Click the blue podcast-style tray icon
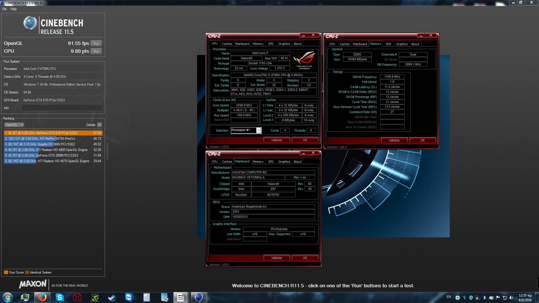Image resolution: width=539 pixels, height=303 pixels. pyautogui.click(x=471, y=298)
